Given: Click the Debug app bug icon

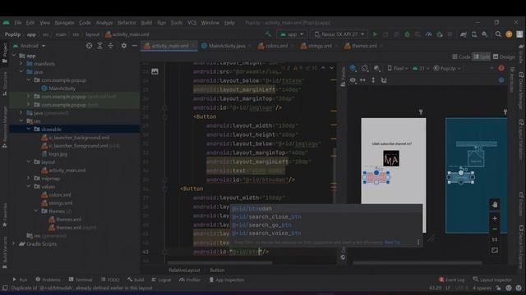Looking at the screenshot, I should pos(407,34).
